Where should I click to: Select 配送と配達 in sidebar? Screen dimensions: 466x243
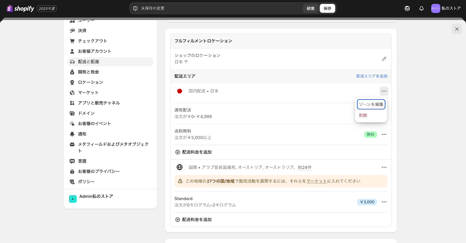[x=110, y=62]
